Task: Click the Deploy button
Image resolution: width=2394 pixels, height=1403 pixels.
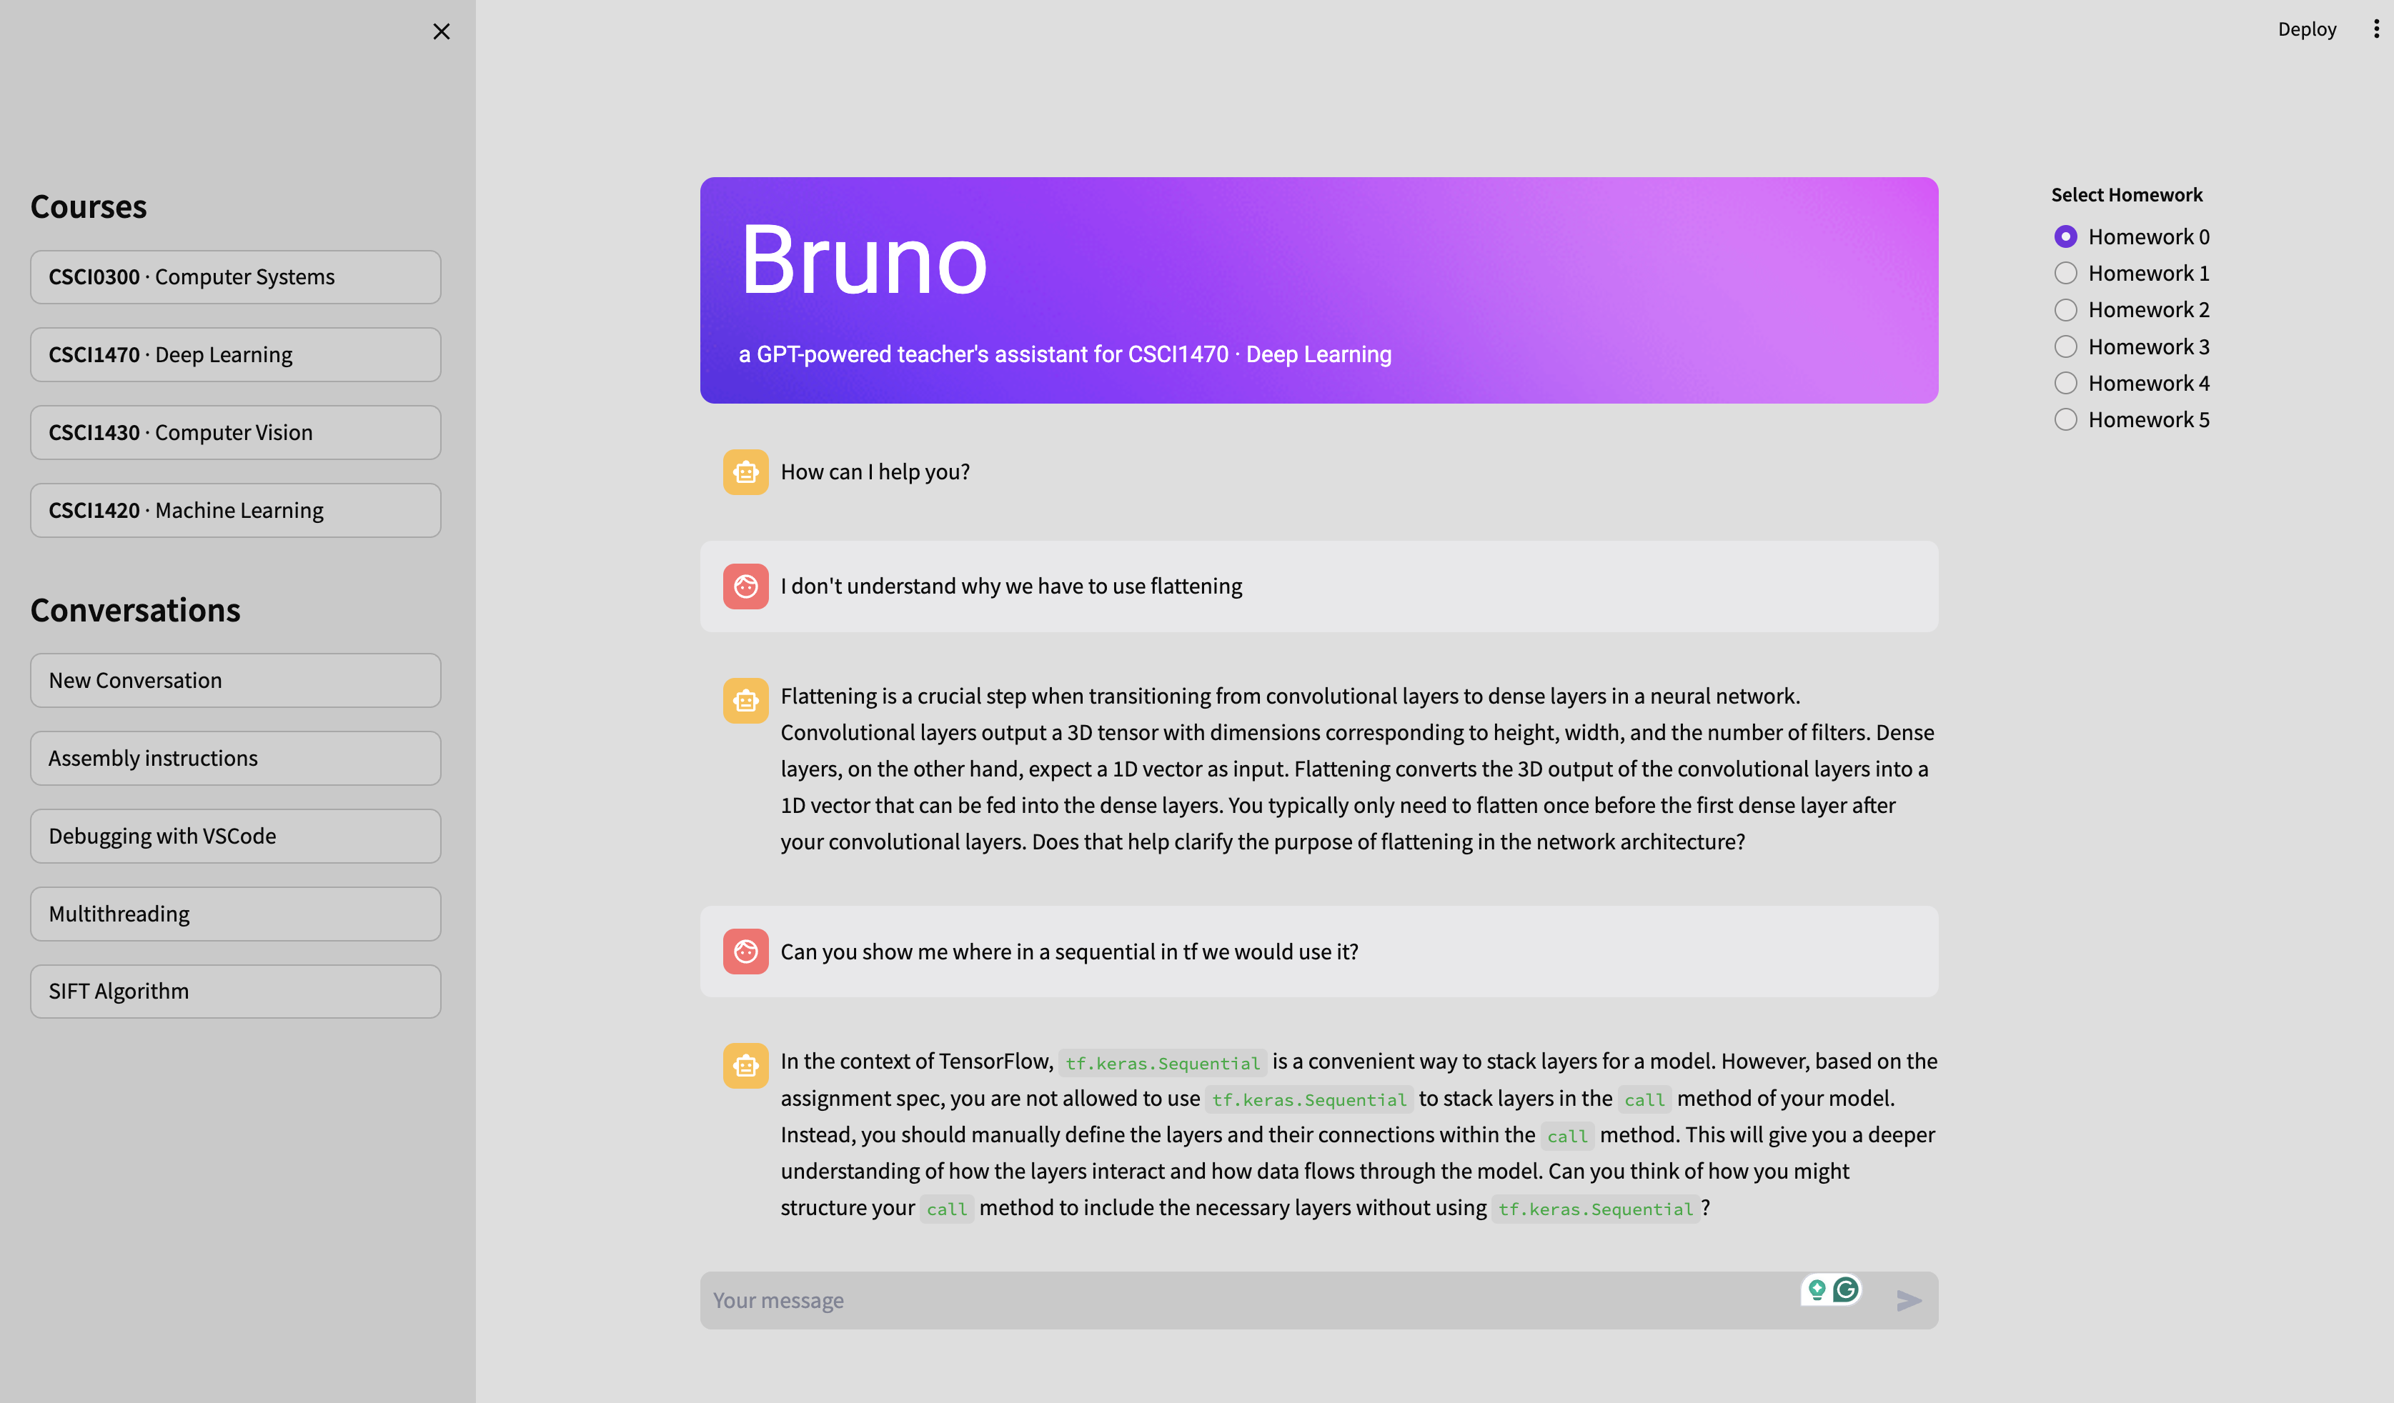Action: click(2308, 29)
